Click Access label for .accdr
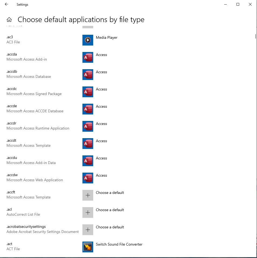Image resolution: width=257 pixels, height=258 pixels. (101, 124)
